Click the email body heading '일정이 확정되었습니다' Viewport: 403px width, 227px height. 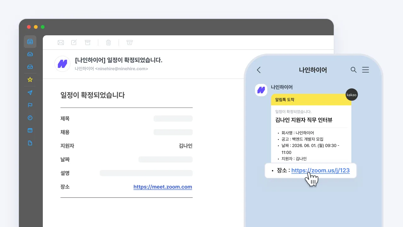coord(93,95)
